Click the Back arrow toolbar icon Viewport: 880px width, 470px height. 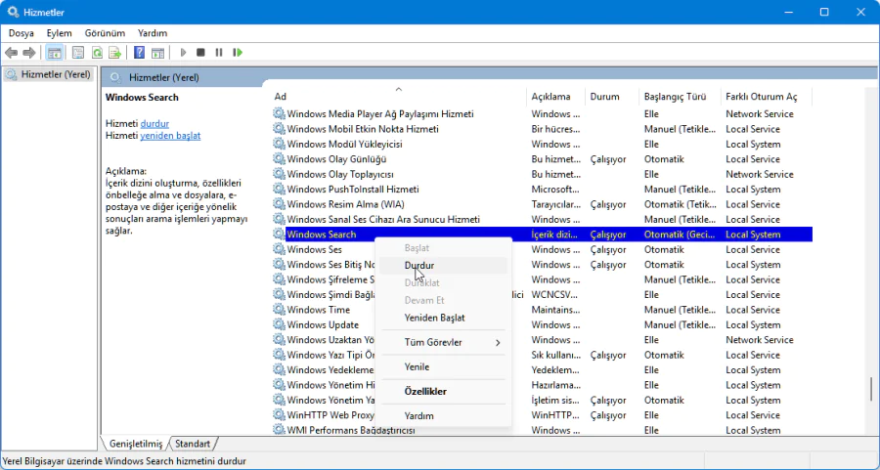tap(11, 53)
